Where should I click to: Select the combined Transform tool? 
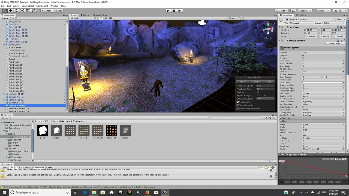point(34,11)
